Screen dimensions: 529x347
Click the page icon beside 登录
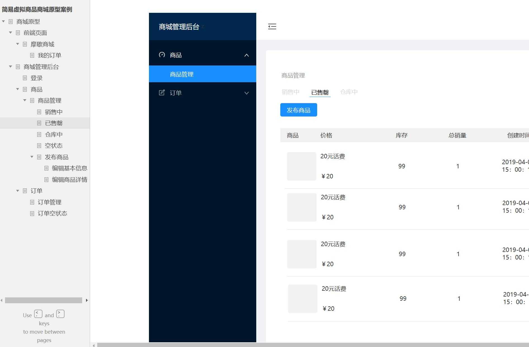(x=25, y=78)
